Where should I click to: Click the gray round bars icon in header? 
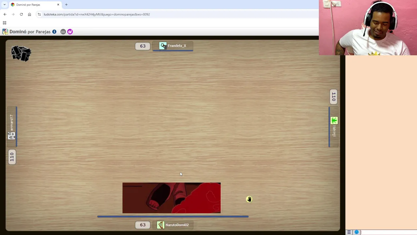(x=63, y=32)
